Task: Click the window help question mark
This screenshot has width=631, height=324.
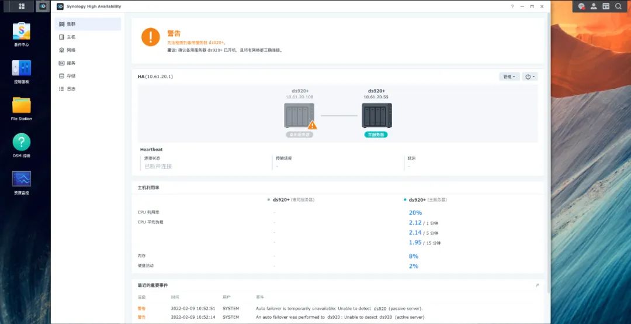Action: tap(512, 6)
